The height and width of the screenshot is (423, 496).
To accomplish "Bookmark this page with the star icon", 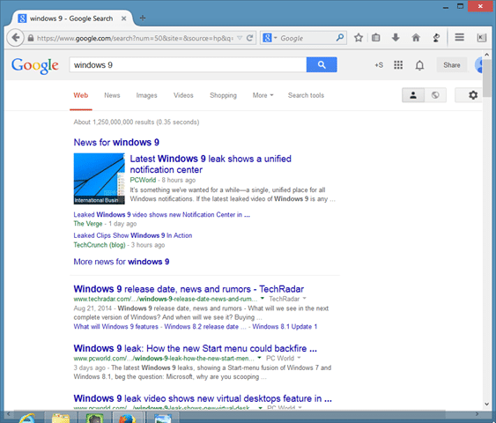I will point(359,38).
